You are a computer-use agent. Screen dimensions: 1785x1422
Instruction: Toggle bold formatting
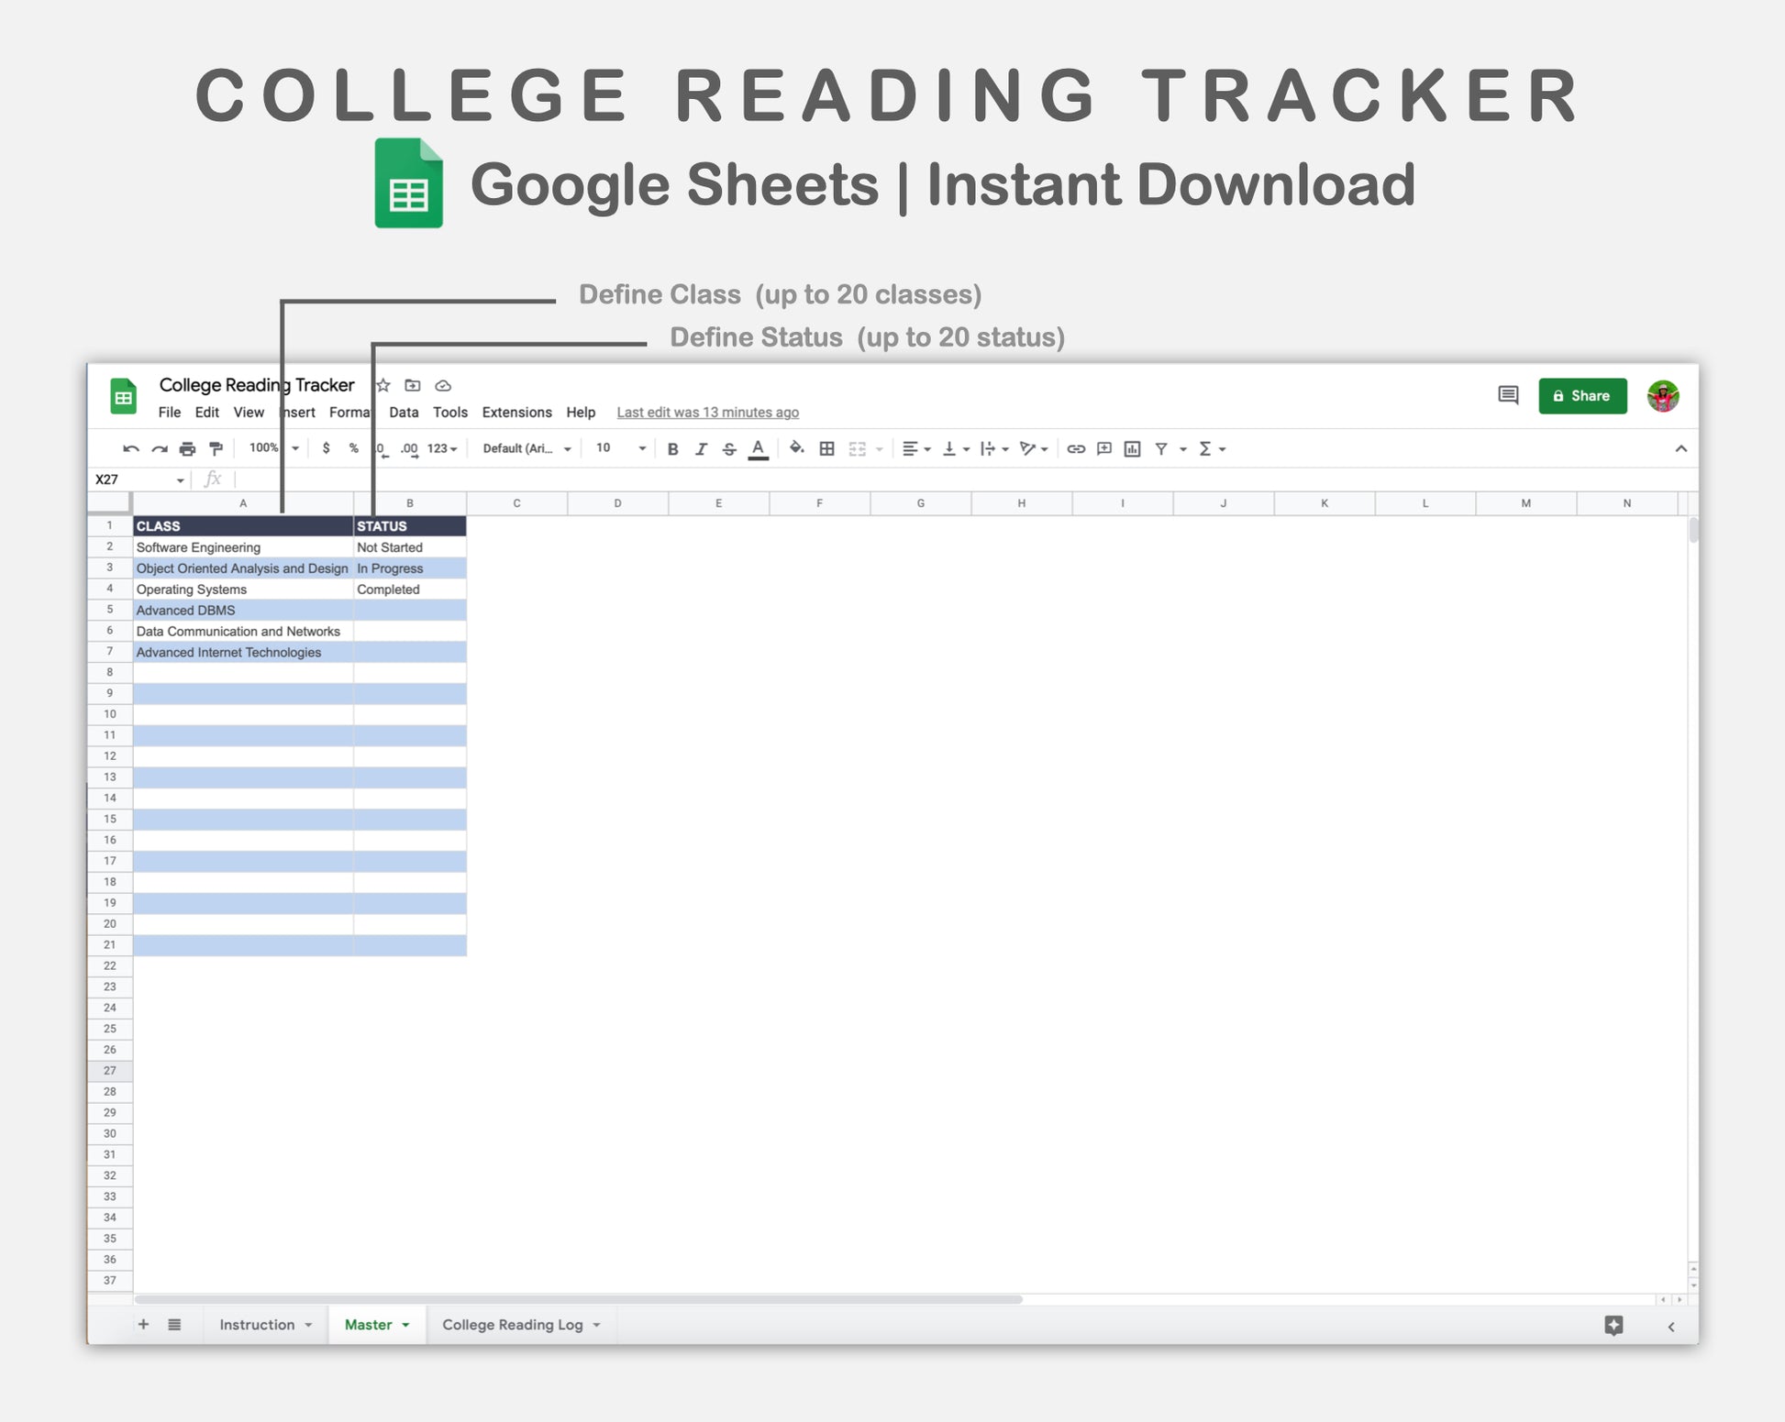point(672,449)
